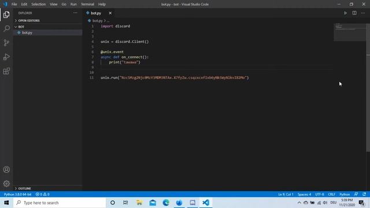Click DEU input language indicator
370x208 pixels.
[333, 203]
